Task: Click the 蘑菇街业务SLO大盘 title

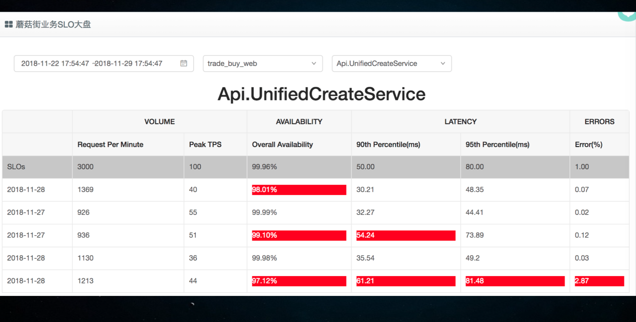Action: coord(53,24)
